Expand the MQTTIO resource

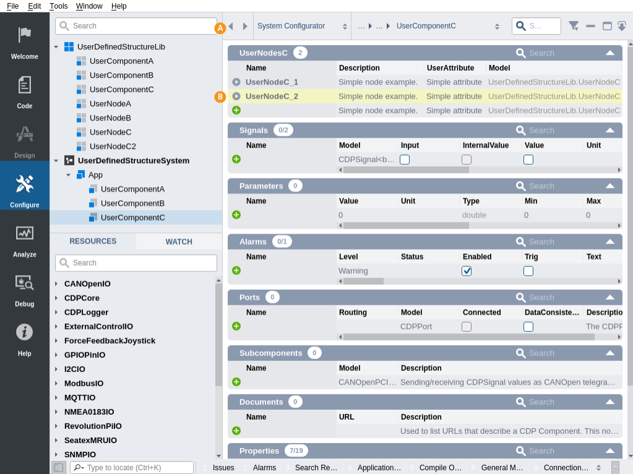[x=56, y=397]
